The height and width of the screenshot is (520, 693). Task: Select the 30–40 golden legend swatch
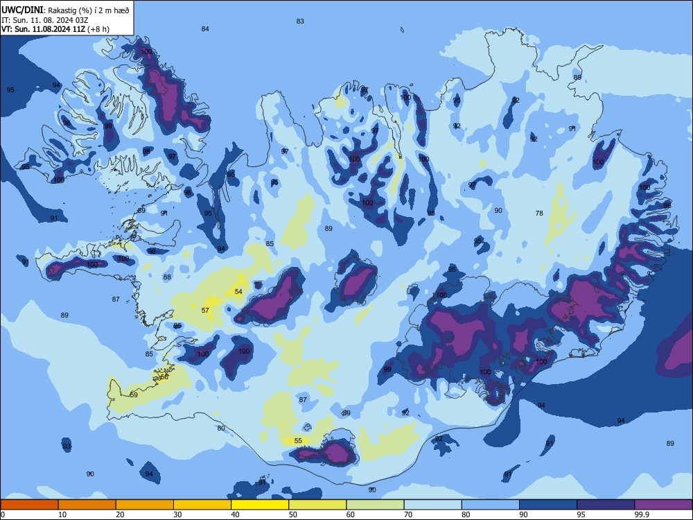click(202, 505)
